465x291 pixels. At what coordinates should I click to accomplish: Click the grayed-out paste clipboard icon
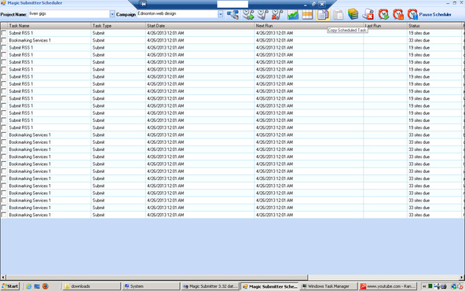tap(338, 14)
